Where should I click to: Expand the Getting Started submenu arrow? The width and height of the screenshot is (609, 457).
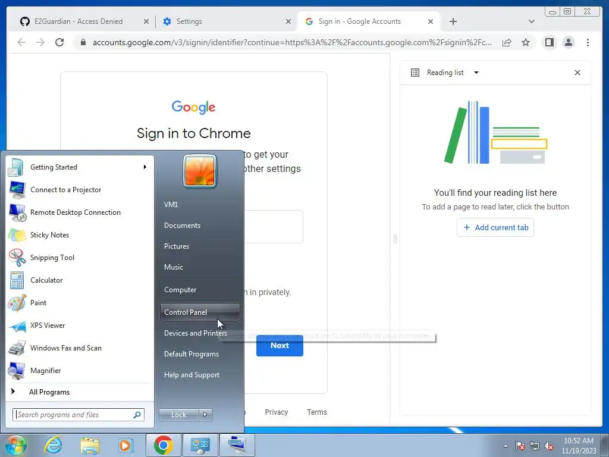pyautogui.click(x=145, y=167)
